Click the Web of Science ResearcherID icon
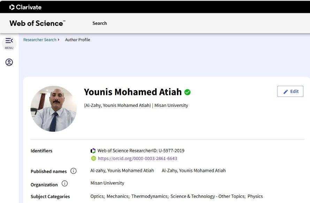310x203 pixels. pyautogui.click(x=93, y=151)
